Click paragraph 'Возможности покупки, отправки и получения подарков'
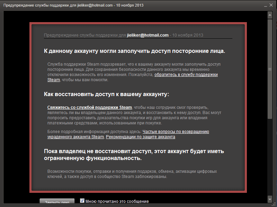 pyautogui.click(x=132, y=174)
